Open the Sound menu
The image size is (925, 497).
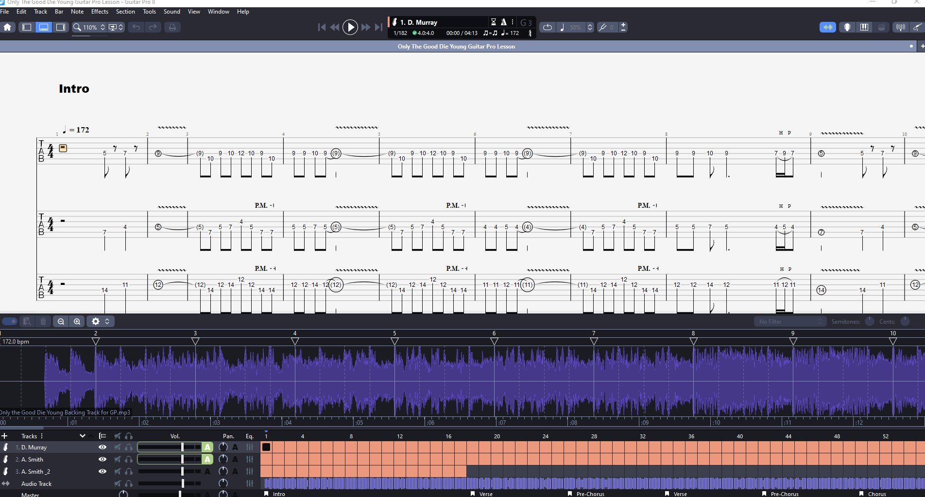click(172, 12)
